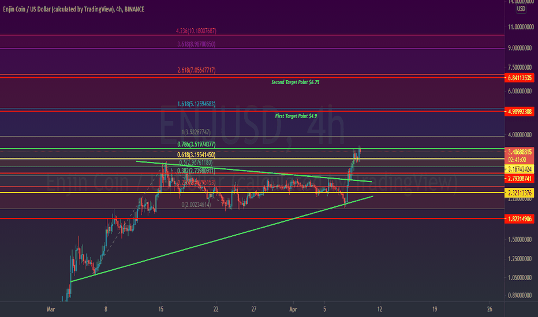This screenshot has height=317, width=538.
Task: Click the 11.00000000 price axis value
Action: tap(521, 27)
